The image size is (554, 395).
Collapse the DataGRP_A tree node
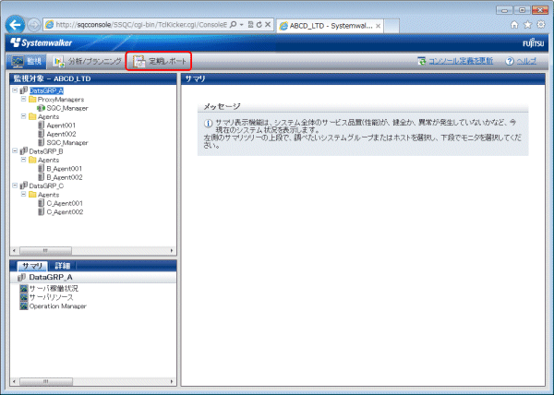pos(15,90)
